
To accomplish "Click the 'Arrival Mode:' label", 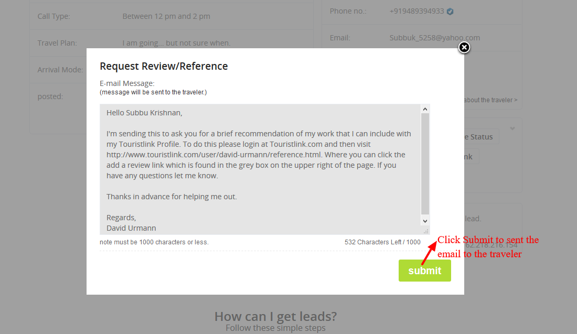I will pos(60,70).
